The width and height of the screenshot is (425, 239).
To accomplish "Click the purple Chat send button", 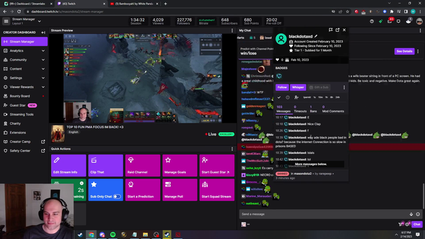I will coord(416,224).
